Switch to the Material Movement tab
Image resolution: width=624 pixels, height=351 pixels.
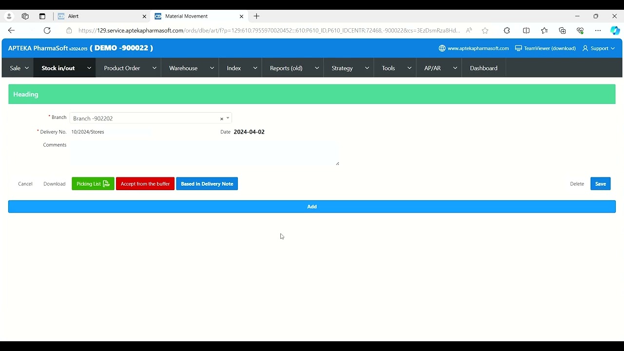click(199, 16)
